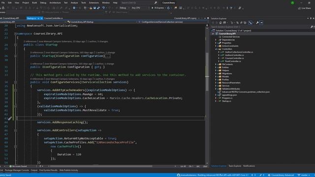Select AuthorCollectionsController.cs file

click(x=239, y=52)
